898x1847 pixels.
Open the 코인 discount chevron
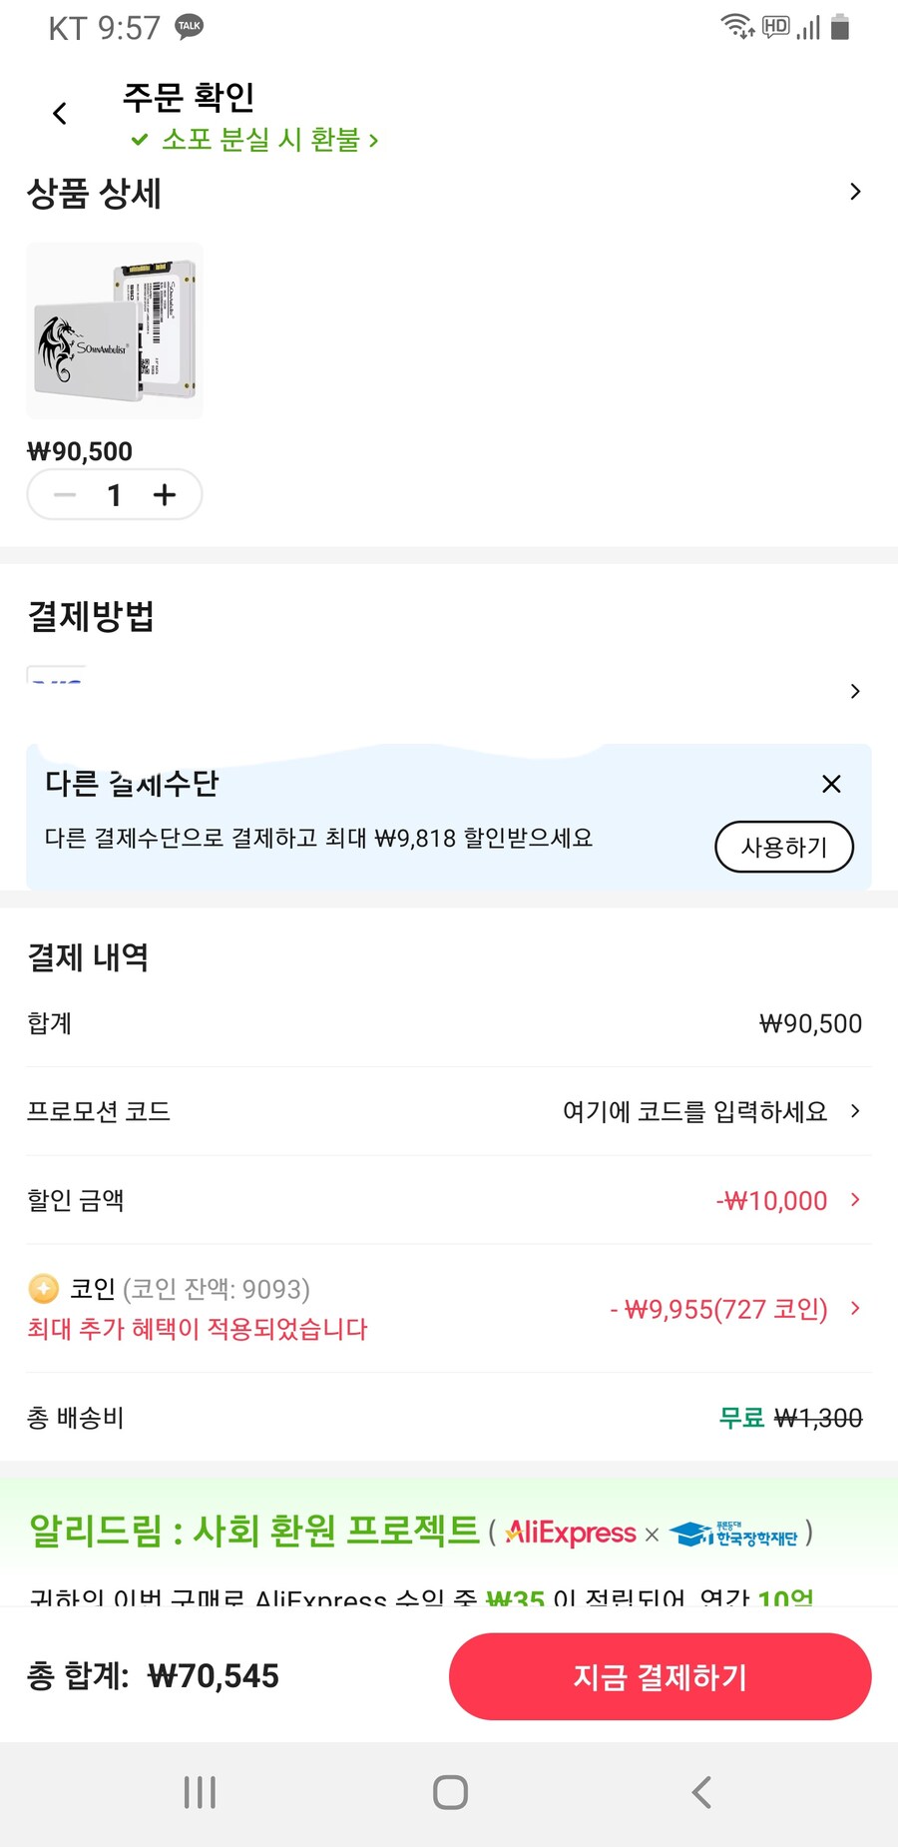pos(855,1308)
